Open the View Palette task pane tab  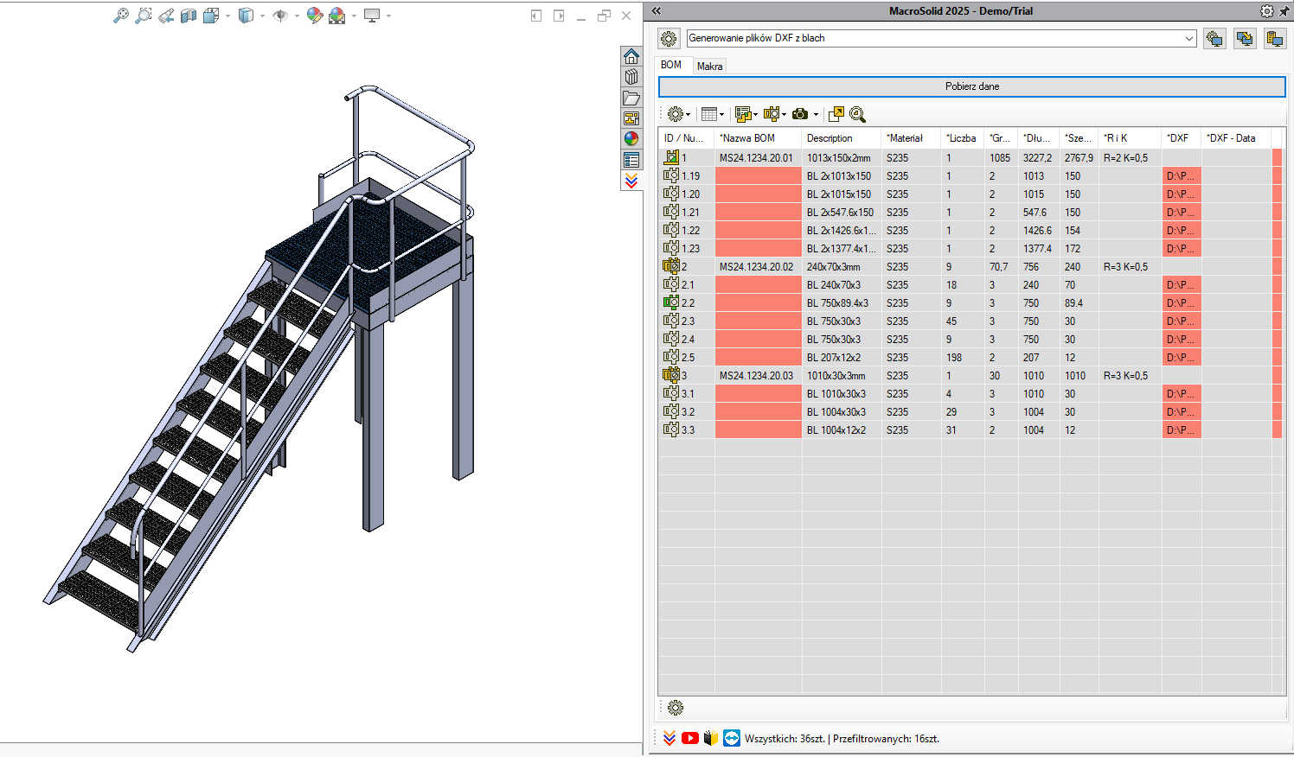pos(631,118)
